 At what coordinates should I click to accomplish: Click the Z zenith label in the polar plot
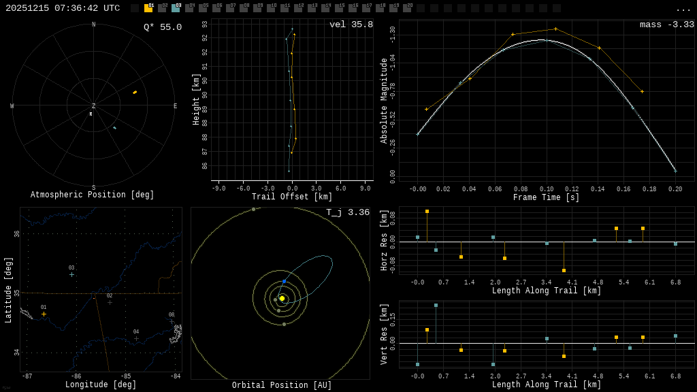pos(93,105)
